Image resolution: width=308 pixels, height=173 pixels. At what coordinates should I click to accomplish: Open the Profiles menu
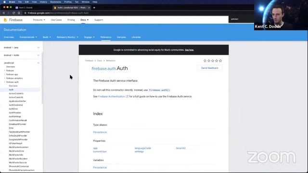[x=68, y=2]
